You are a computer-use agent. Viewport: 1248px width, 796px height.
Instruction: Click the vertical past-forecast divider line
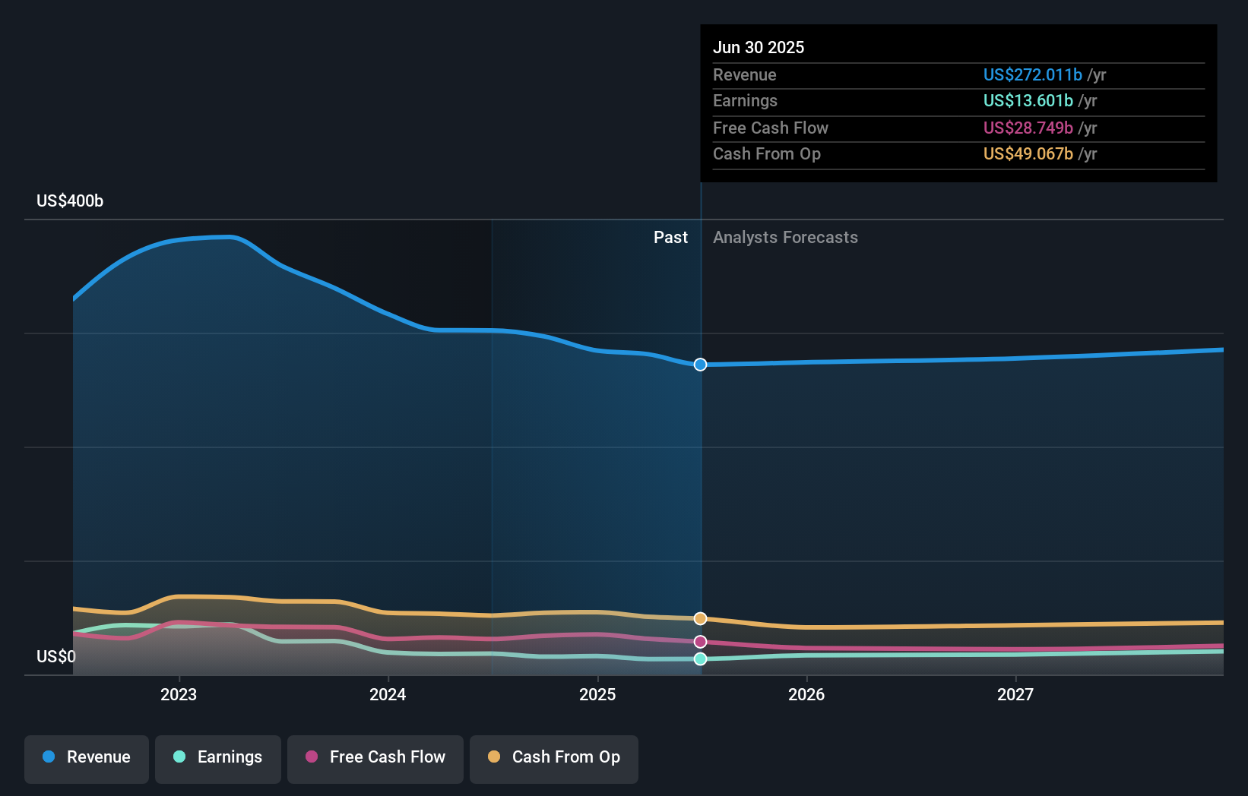tap(700, 456)
